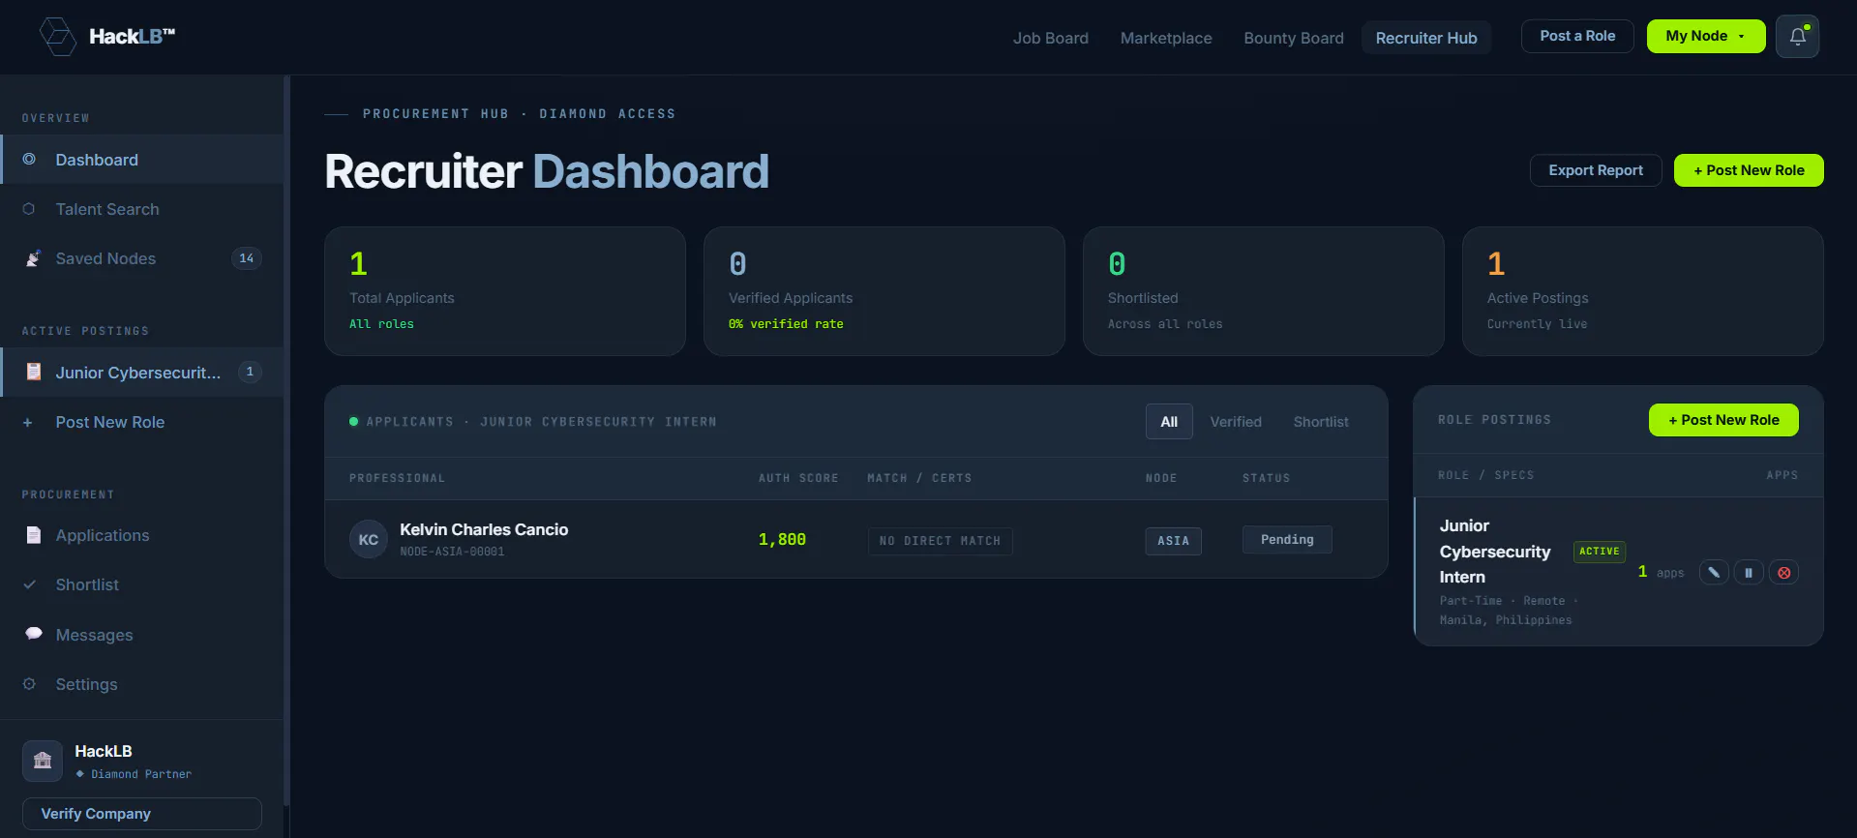Open Messages in the sidebar
1857x838 pixels.
click(141, 635)
